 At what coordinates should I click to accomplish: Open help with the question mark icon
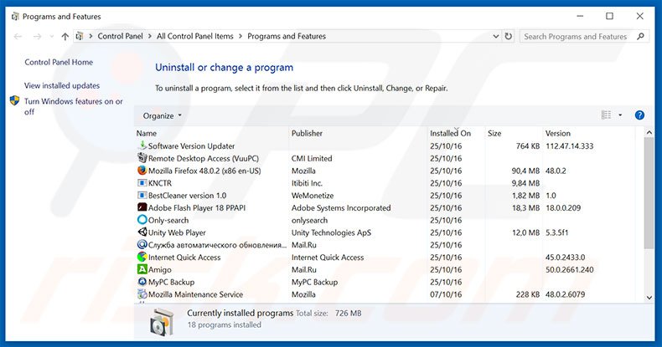click(639, 115)
